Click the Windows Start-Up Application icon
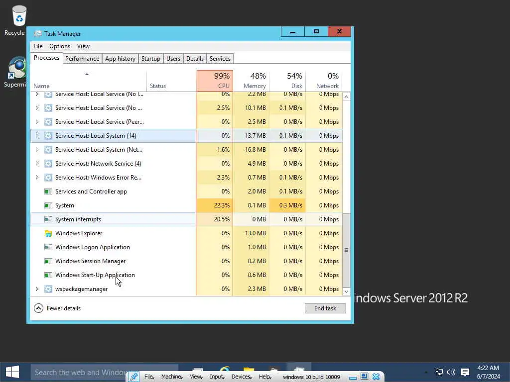 pyautogui.click(x=48, y=275)
